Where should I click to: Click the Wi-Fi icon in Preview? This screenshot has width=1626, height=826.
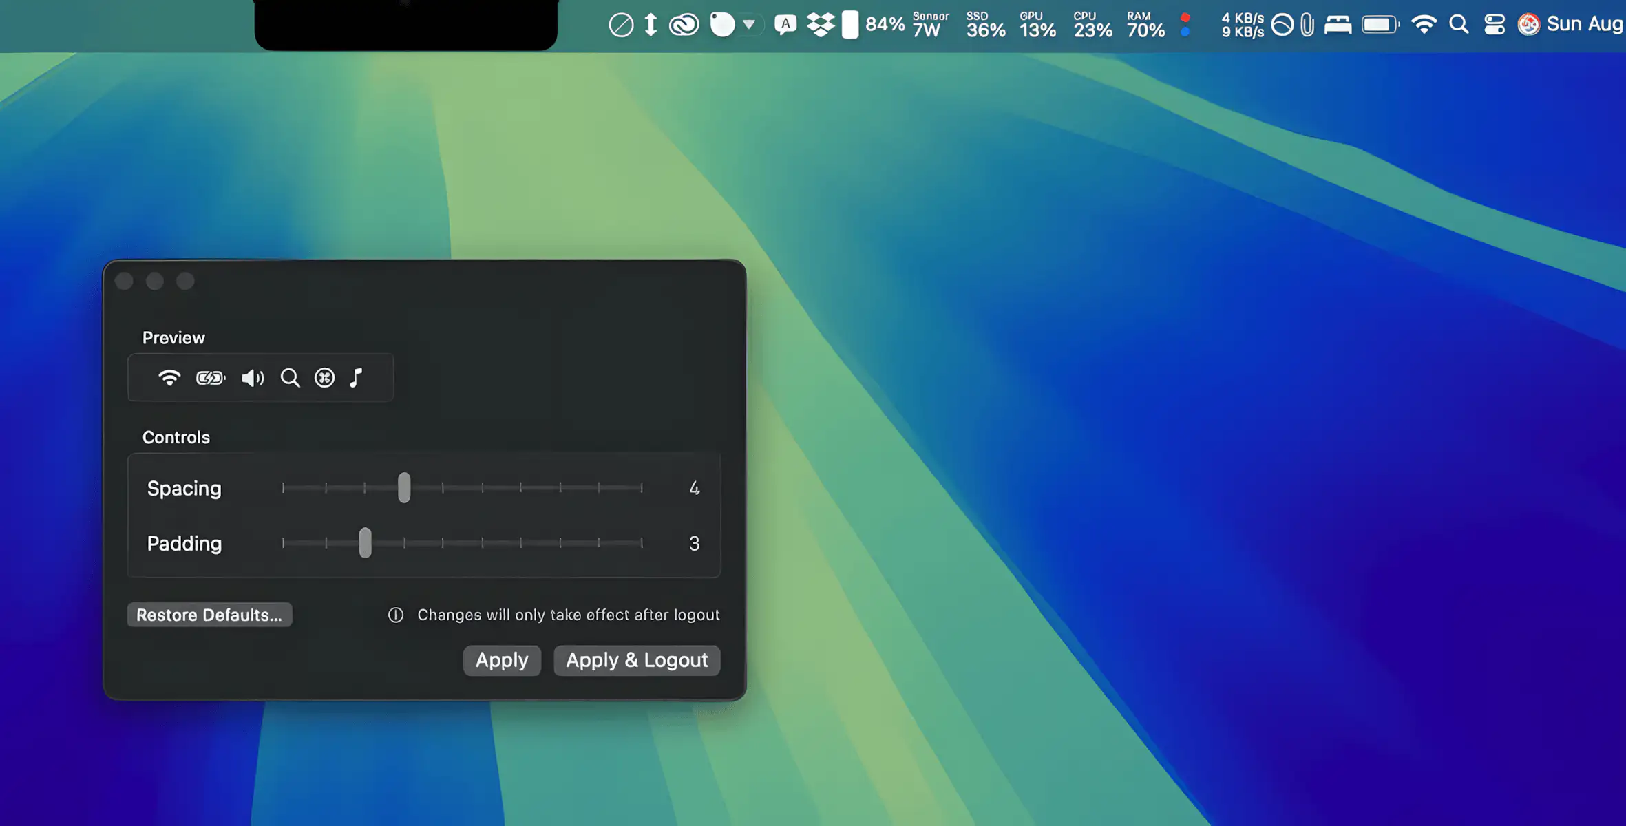coord(169,378)
